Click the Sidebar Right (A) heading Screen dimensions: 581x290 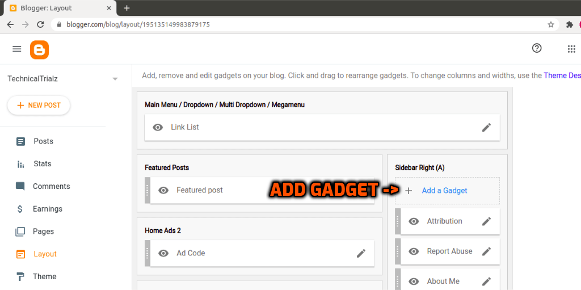420,167
